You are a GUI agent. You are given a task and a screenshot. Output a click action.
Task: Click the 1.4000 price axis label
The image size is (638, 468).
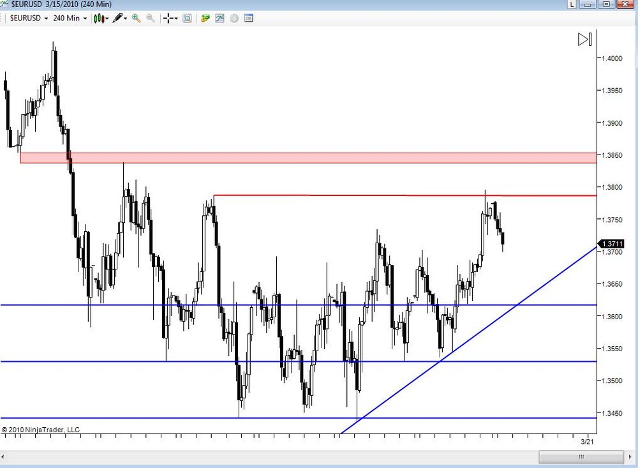[x=612, y=58]
